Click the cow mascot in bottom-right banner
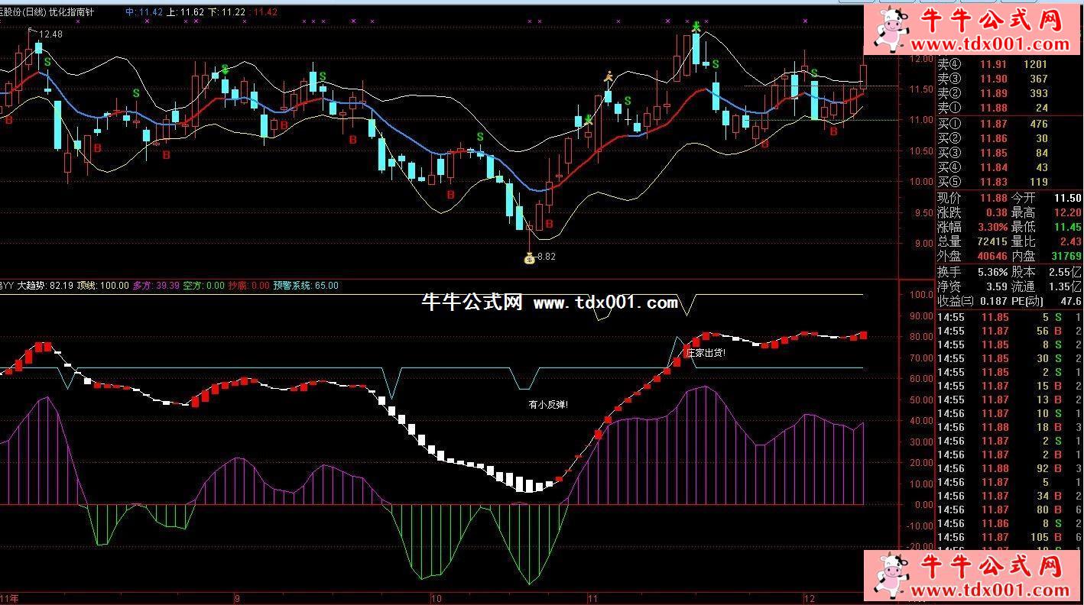The height and width of the screenshot is (605, 1084). 890,576
